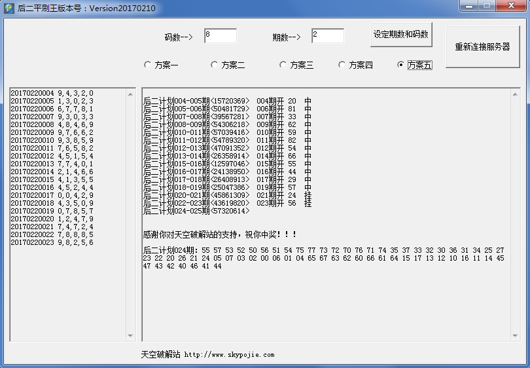Click the skypojie.com URL at the bottom

(x=229, y=355)
